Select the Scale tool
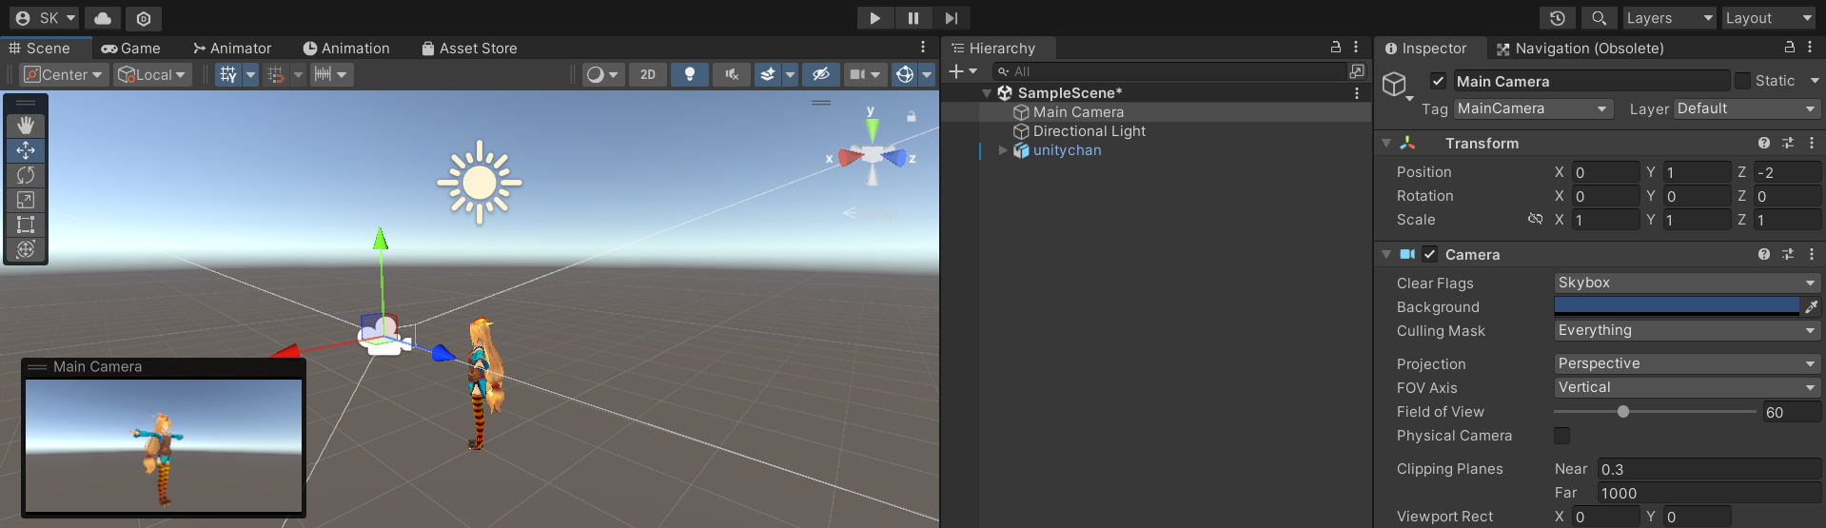The height and width of the screenshot is (528, 1826). (x=26, y=200)
